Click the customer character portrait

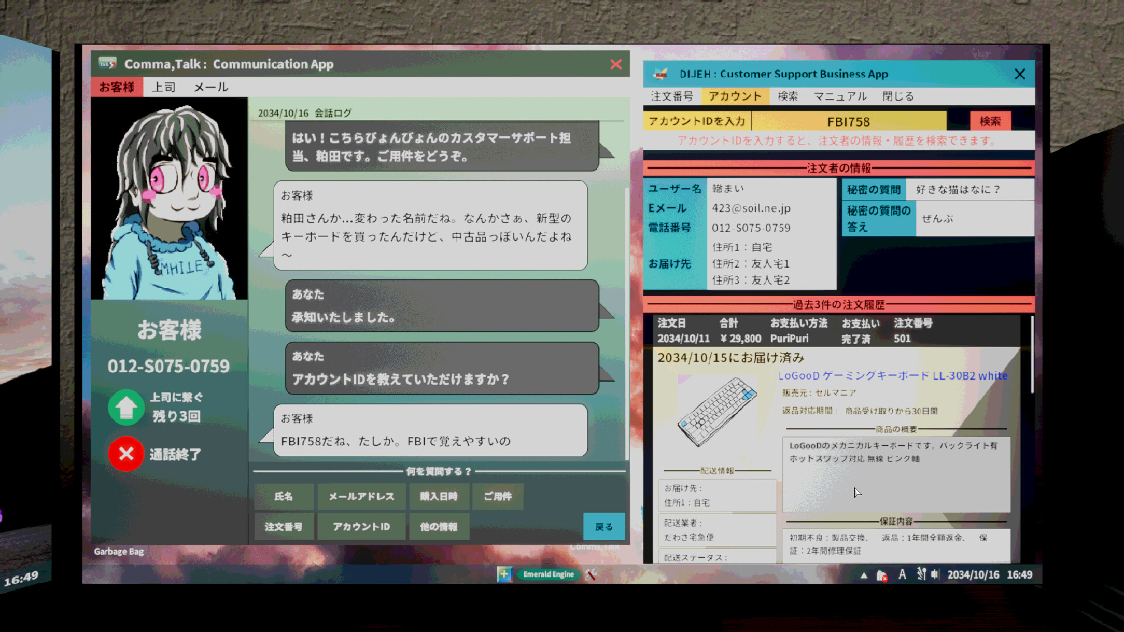point(169,198)
